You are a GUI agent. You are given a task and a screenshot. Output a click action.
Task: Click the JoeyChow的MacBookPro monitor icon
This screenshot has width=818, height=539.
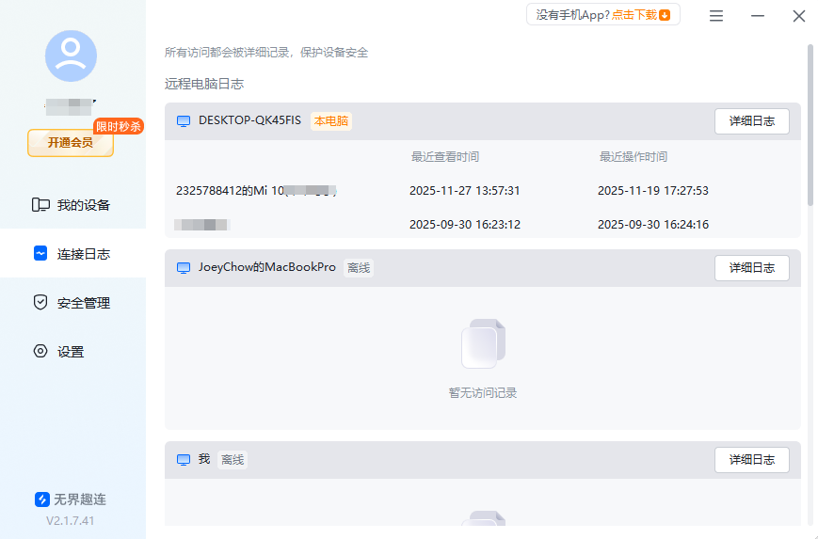pos(184,268)
